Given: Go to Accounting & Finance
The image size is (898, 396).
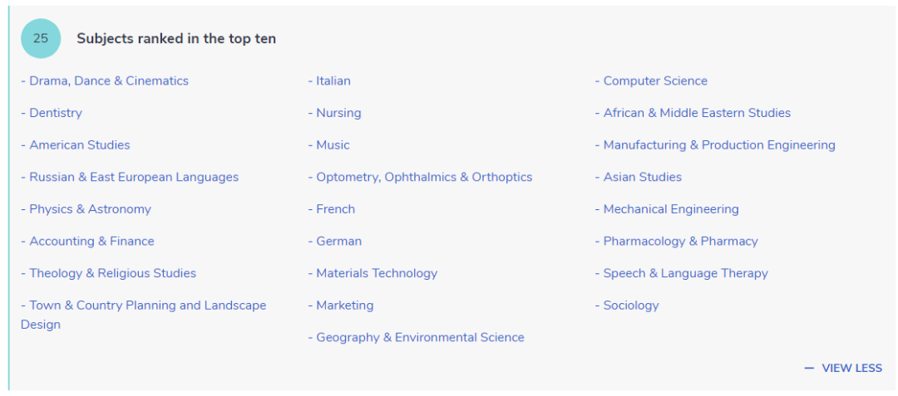Looking at the screenshot, I should 91,242.
